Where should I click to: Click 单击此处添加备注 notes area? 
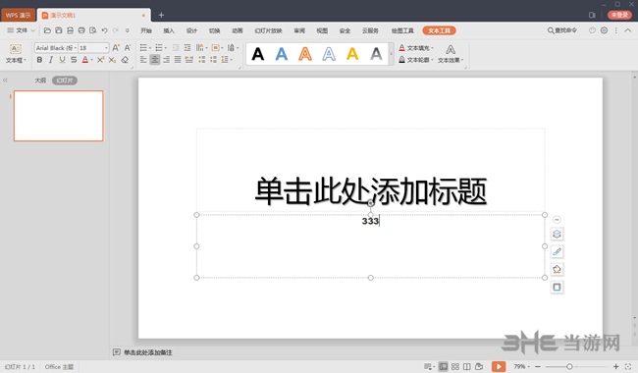[147, 352]
